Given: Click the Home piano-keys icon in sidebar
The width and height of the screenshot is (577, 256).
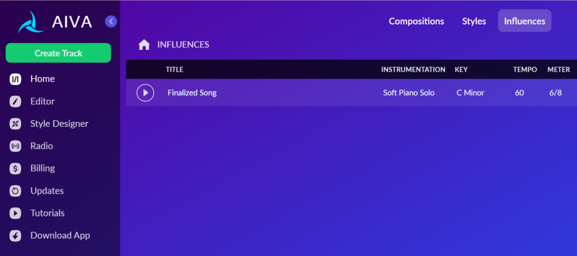Looking at the screenshot, I should click(x=15, y=79).
